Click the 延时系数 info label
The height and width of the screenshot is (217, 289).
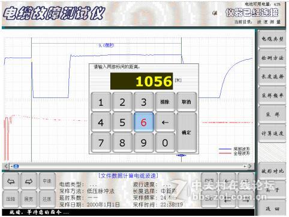click(71, 198)
